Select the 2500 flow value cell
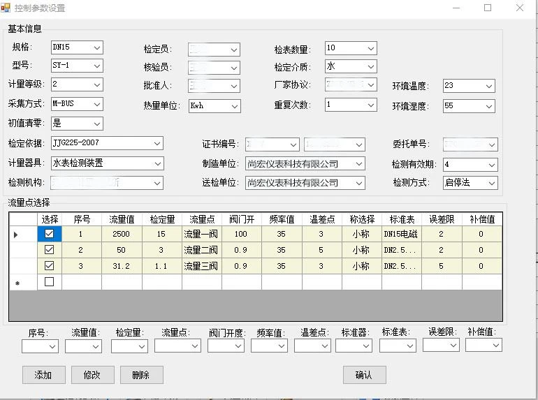 pyautogui.click(x=122, y=234)
